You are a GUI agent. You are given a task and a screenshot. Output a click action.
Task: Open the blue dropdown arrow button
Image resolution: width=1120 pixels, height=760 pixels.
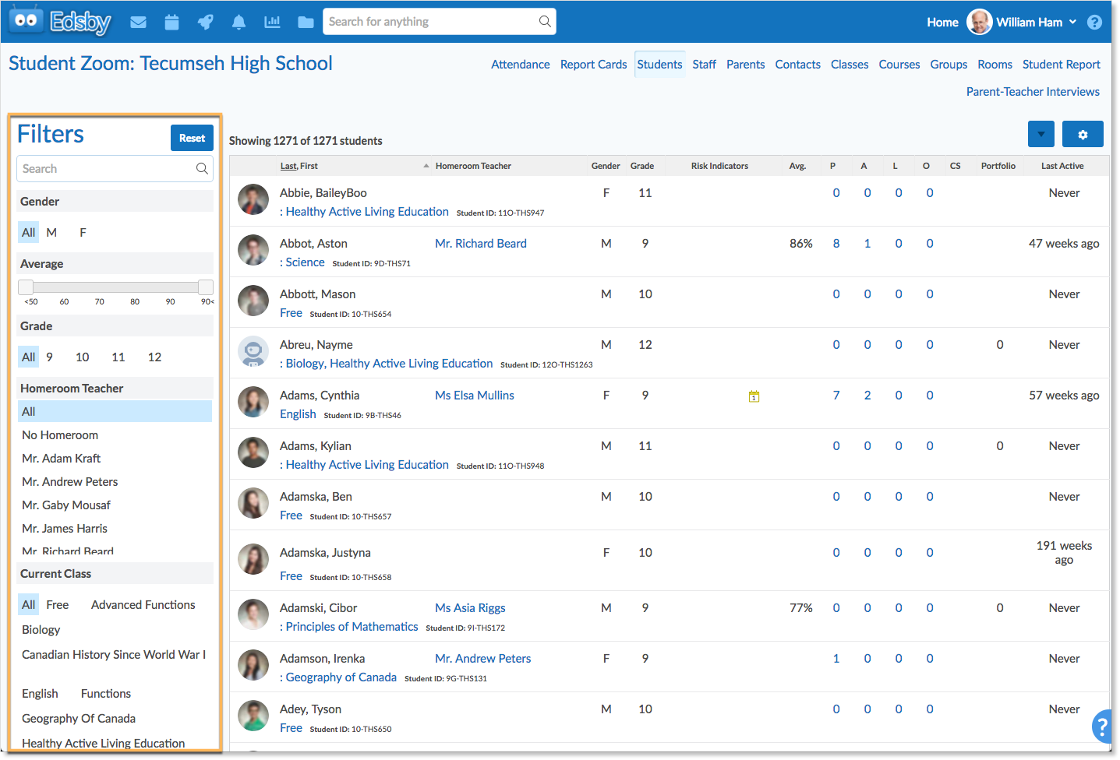(x=1041, y=134)
